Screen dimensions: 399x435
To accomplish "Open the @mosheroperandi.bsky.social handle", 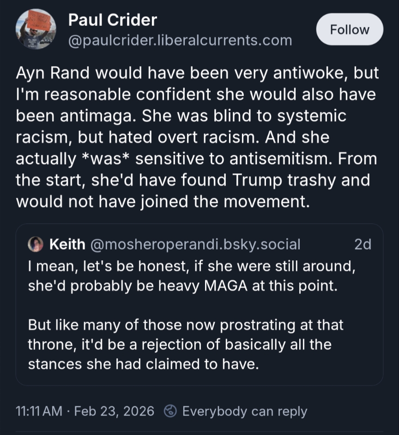I will [x=195, y=245].
